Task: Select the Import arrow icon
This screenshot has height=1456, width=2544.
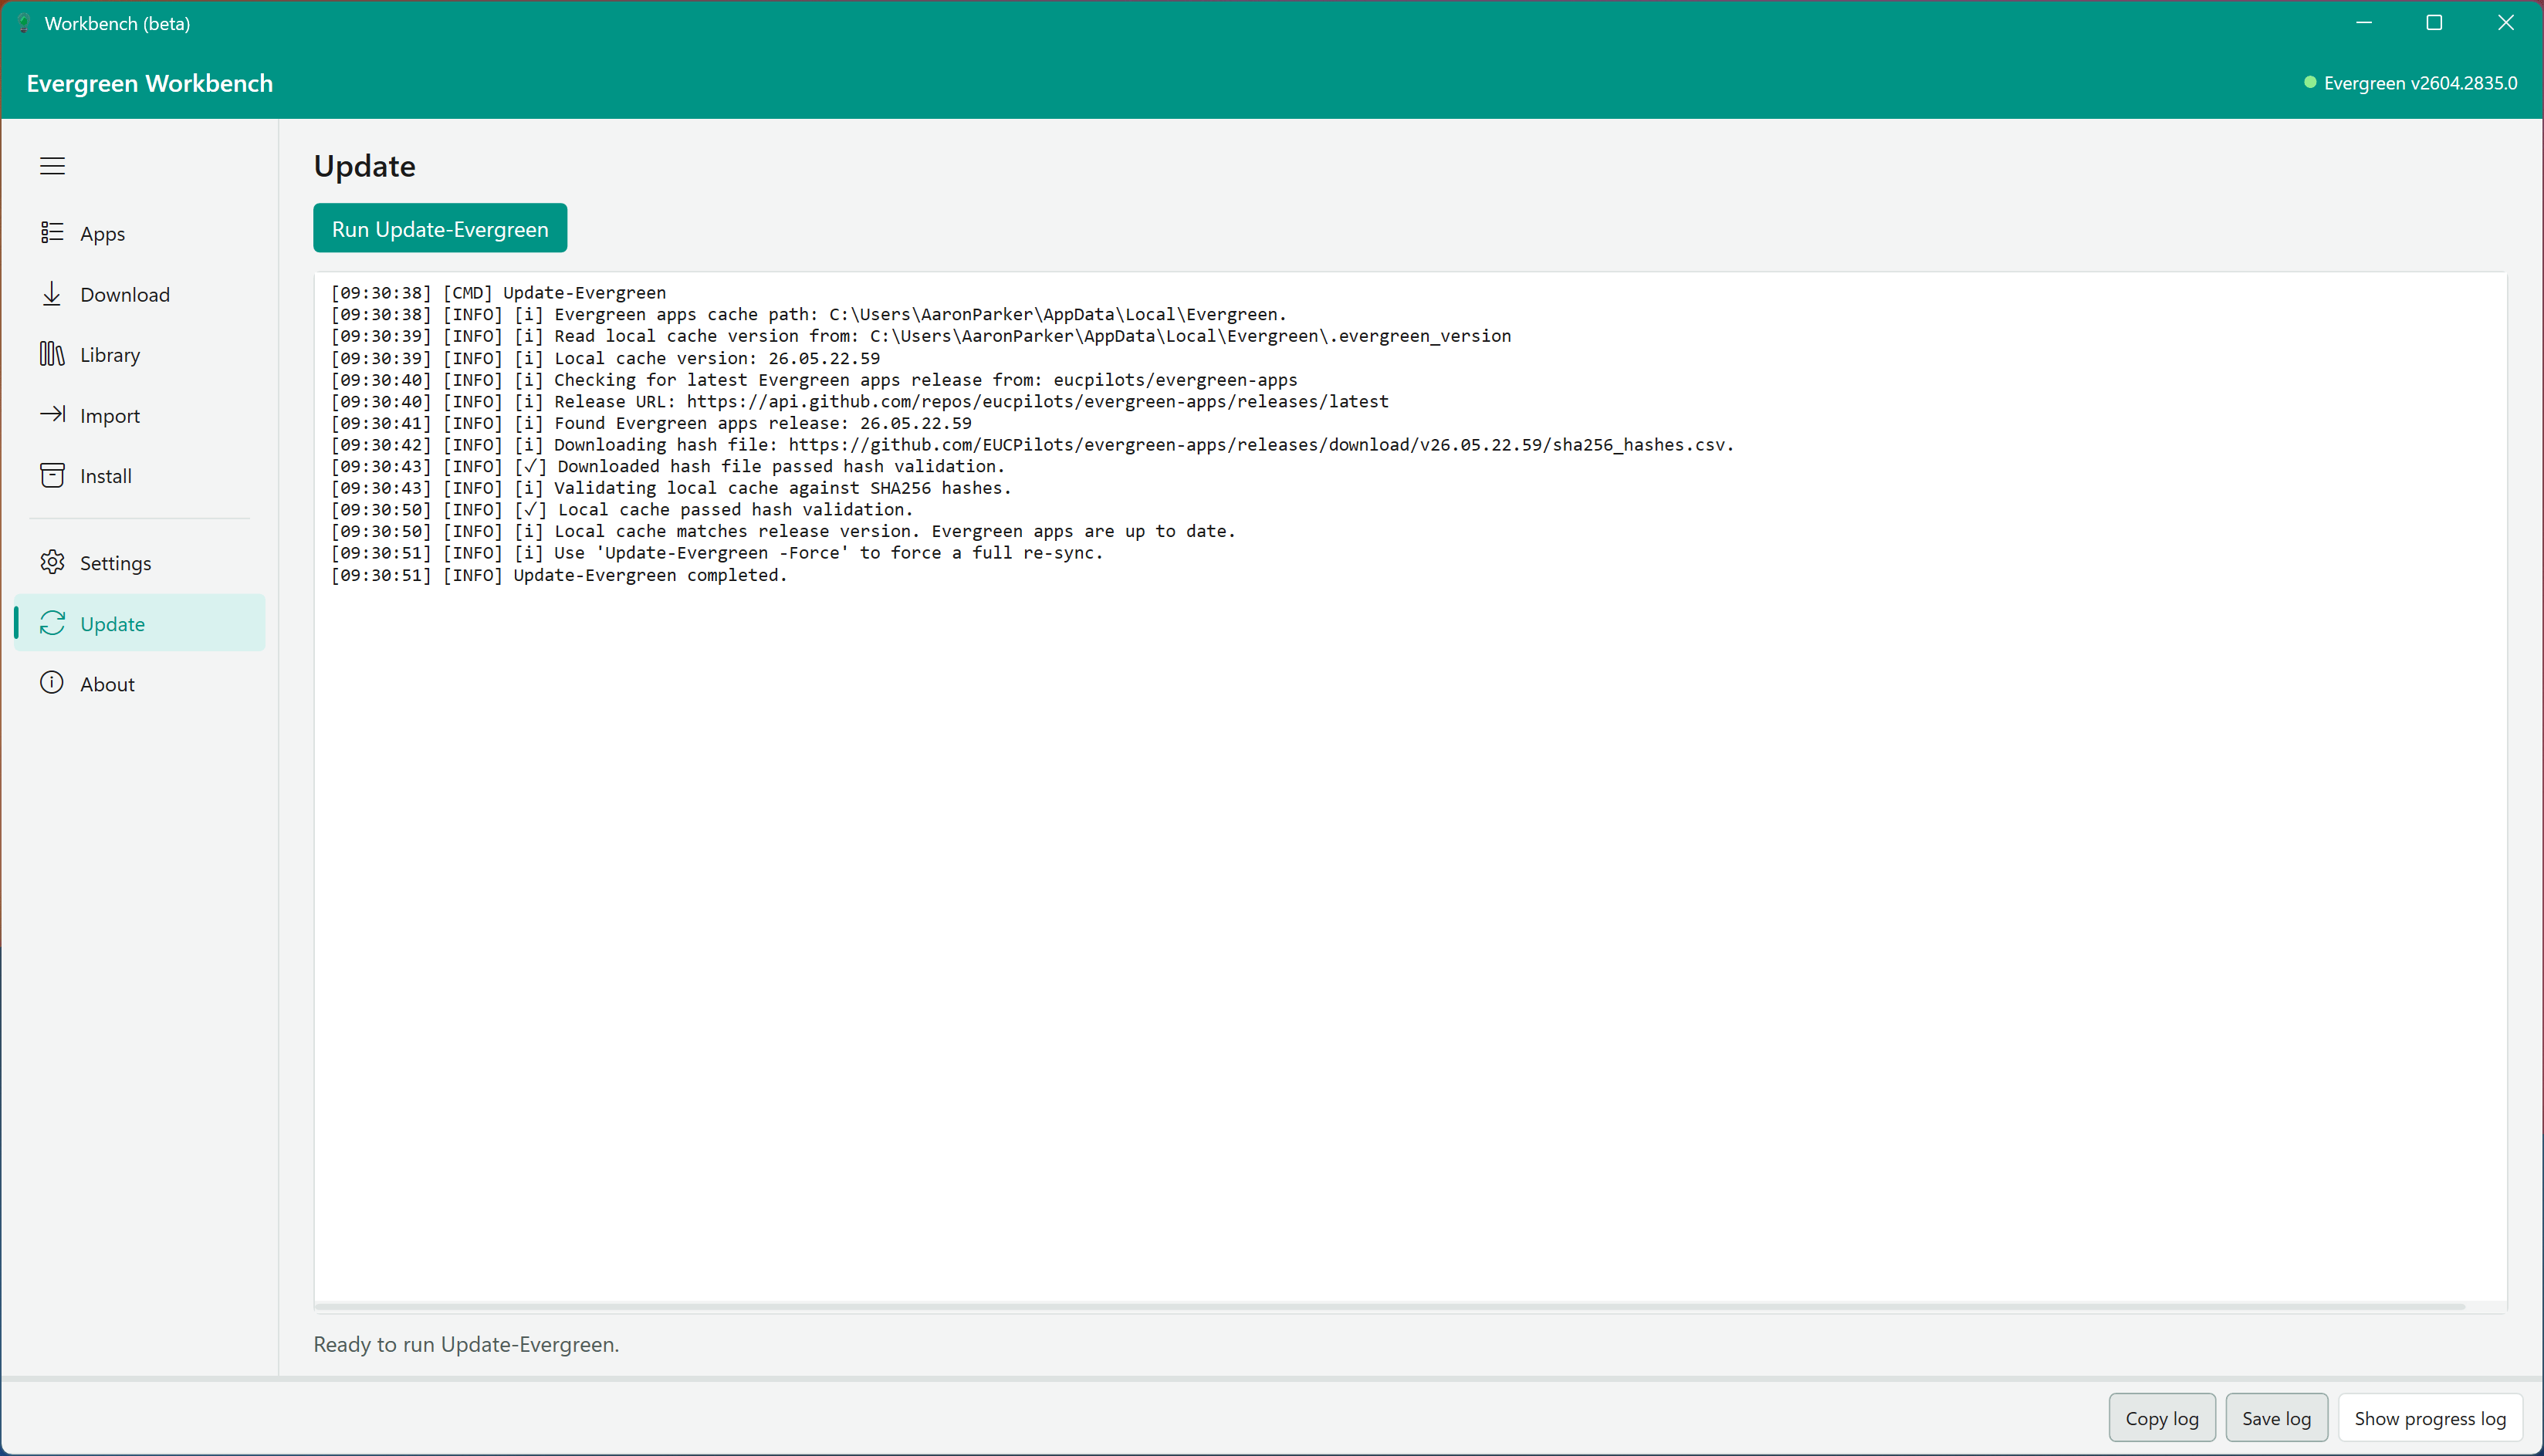Action: coord(52,414)
